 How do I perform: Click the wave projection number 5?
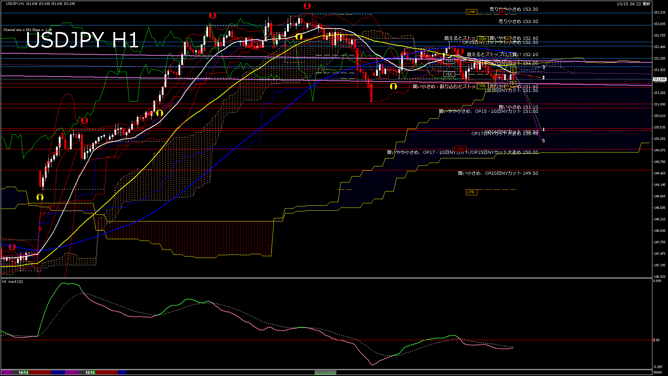point(543,141)
